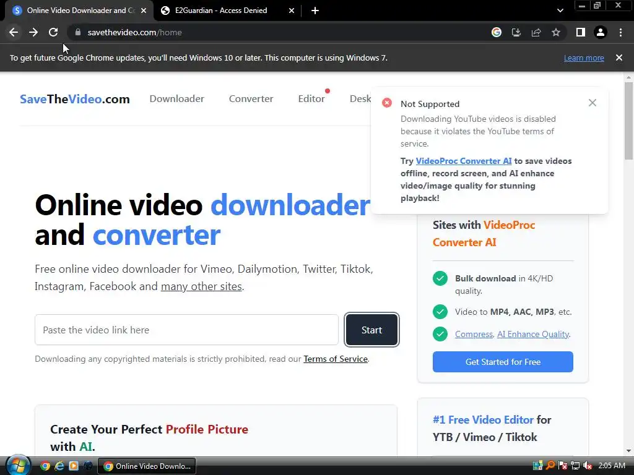Launch the media player quick launch icon
The image size is (634, 475).
tap(74, 466)
